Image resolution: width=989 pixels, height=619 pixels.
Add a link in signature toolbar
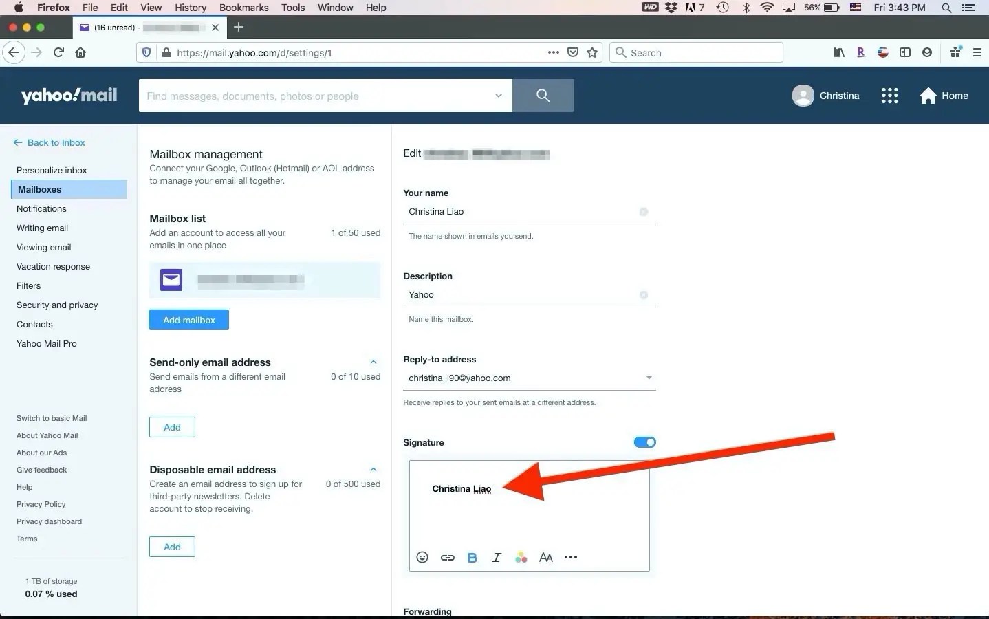(x=447, y=557)
